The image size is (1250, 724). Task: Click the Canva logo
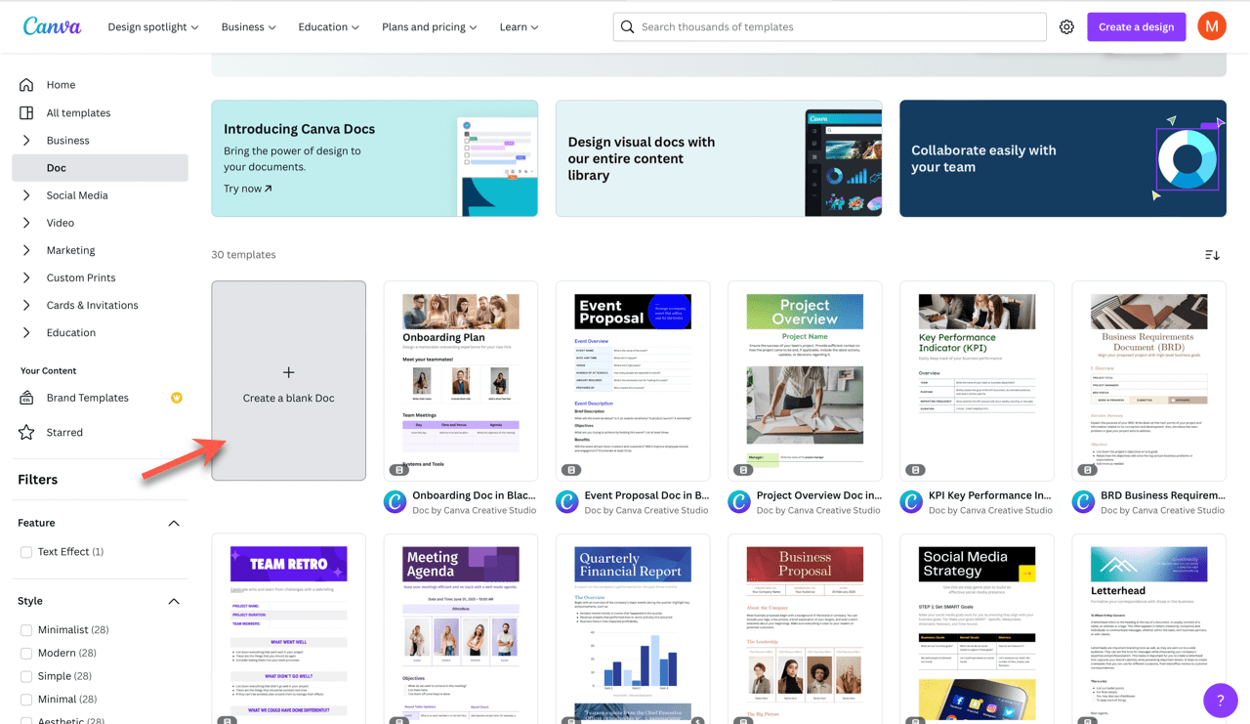[x=52, y=26]
